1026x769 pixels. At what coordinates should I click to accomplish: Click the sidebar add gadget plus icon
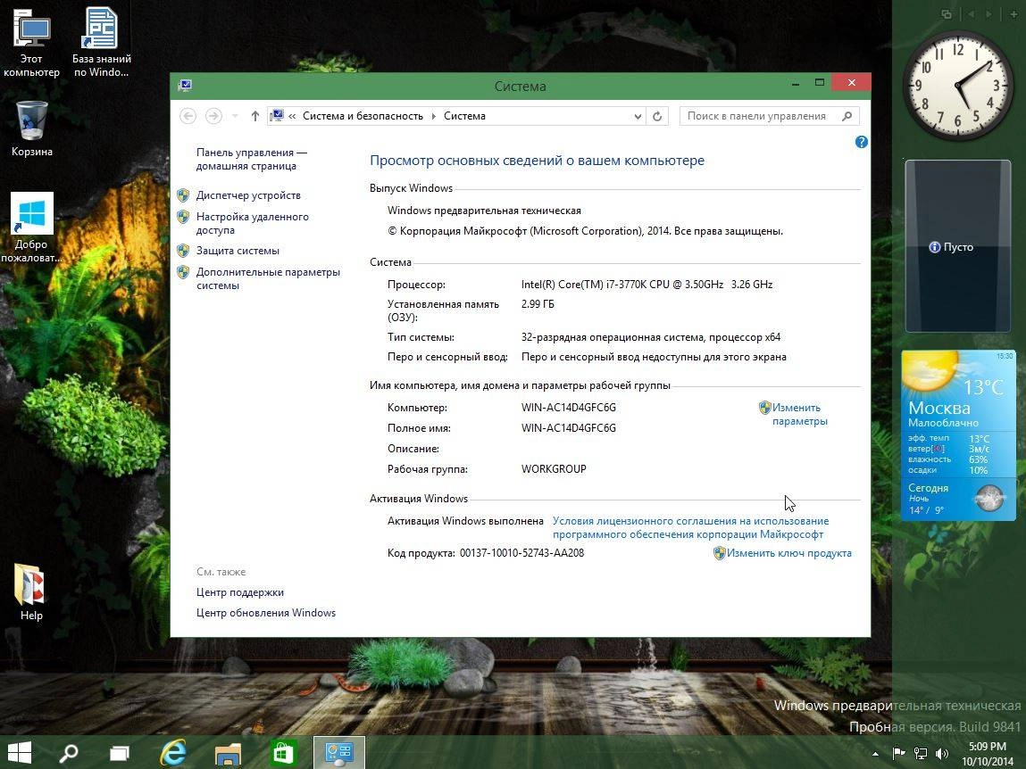1013,13
